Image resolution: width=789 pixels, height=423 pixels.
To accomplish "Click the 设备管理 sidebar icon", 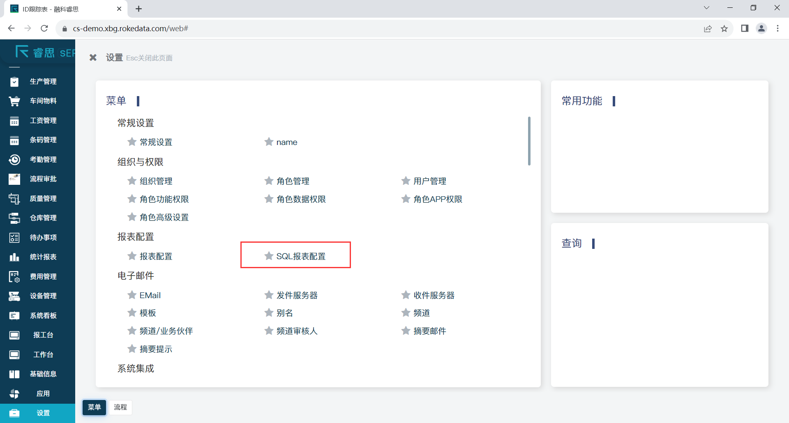I will tap(14, 296).
